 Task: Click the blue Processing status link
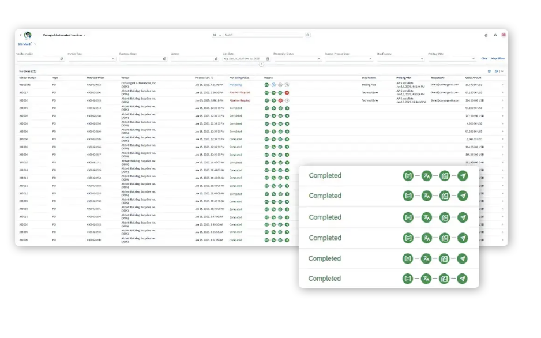pos(236,85)
